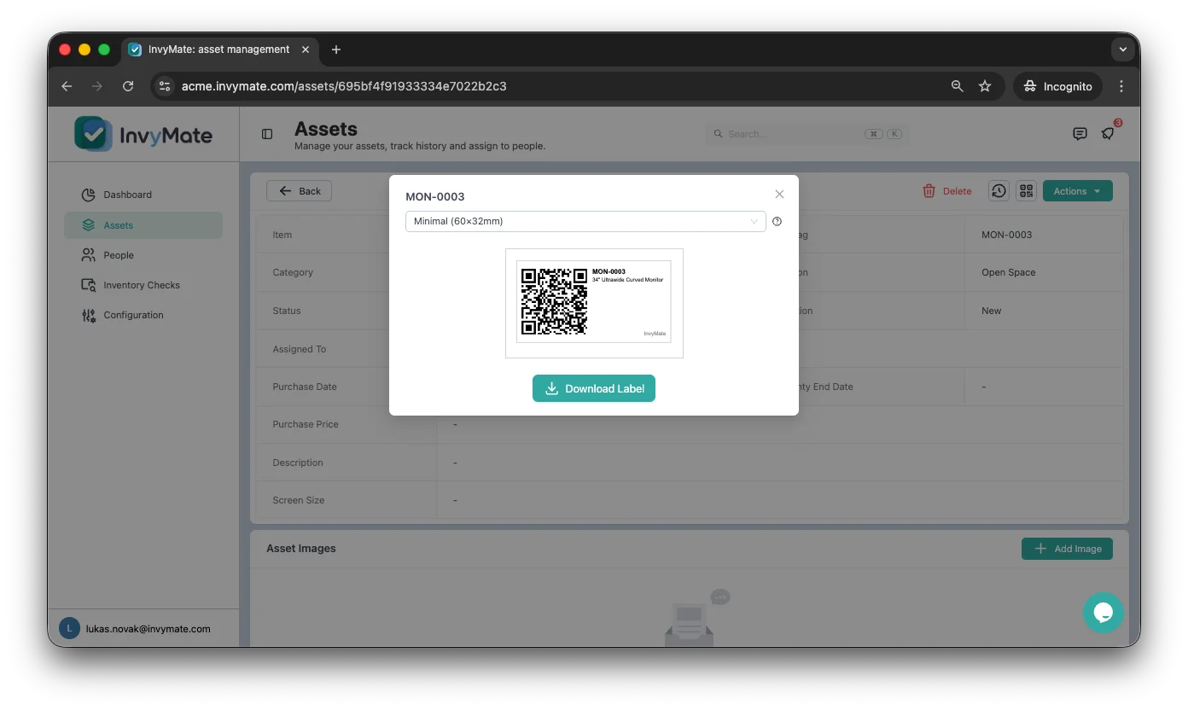Open the asset history clock icon
The height and width of the screenshot is (710, 1188).
pyautogui.click(x=999, y=191)
